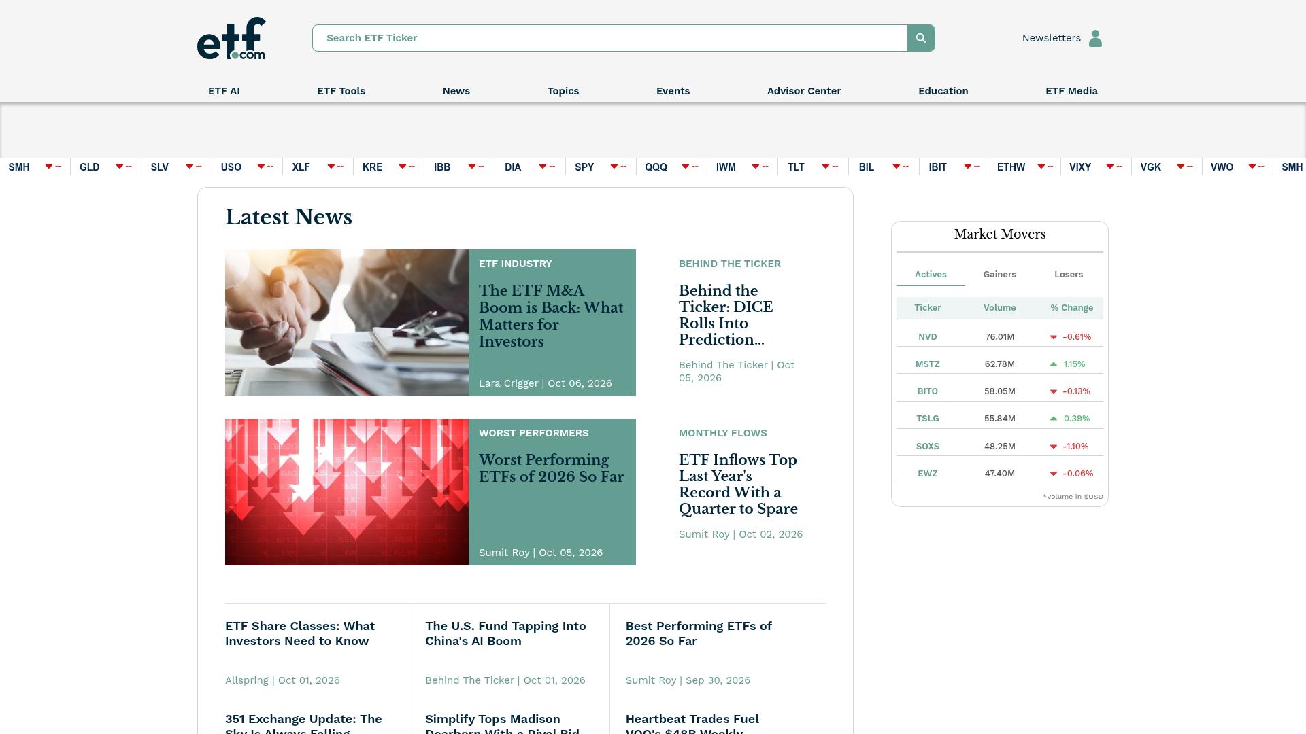Open Best Performing ETFs of 2026 article
Image resolution: width=1306 pixels, height=734 pixels.
point(699,633)
